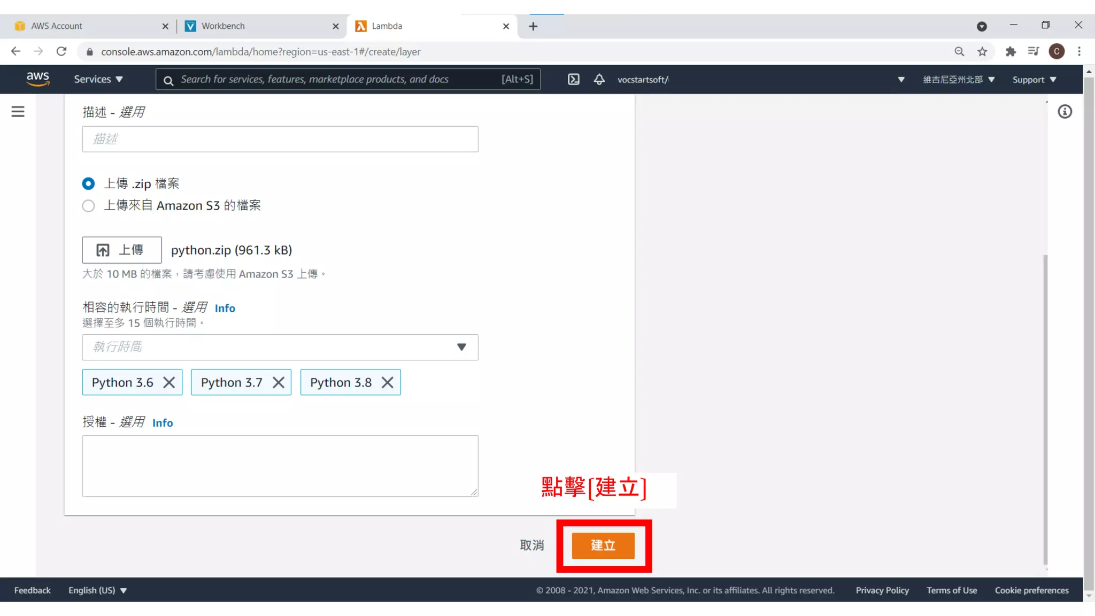Open the hamburger side navigation menu
The width and height of the screenshot is (1095, 616).
pyautogui.click(x=18, y=111)
